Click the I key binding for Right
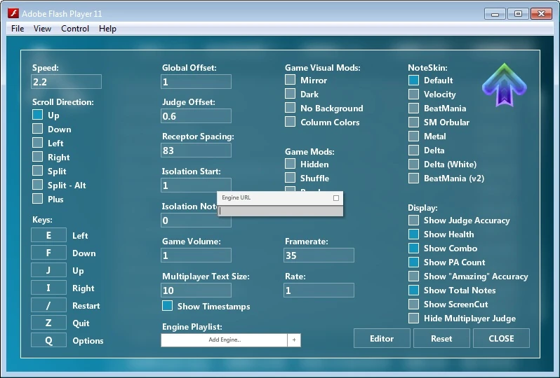The width and height of the screenshot is (560, 378). point(48,288)
